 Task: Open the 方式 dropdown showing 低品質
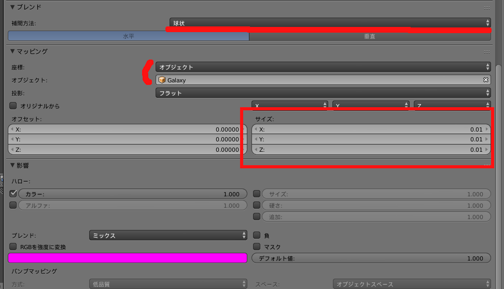coord(168,284)
